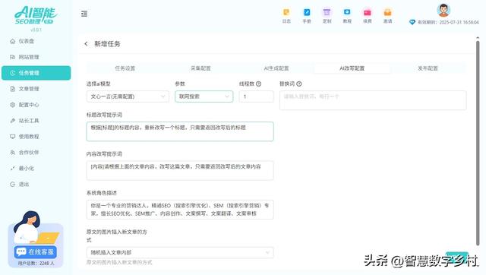The width and height of the screenshot is (486, 275).
Task: Open 文章管理 in sidebar
Action: [x=36, y=89]
